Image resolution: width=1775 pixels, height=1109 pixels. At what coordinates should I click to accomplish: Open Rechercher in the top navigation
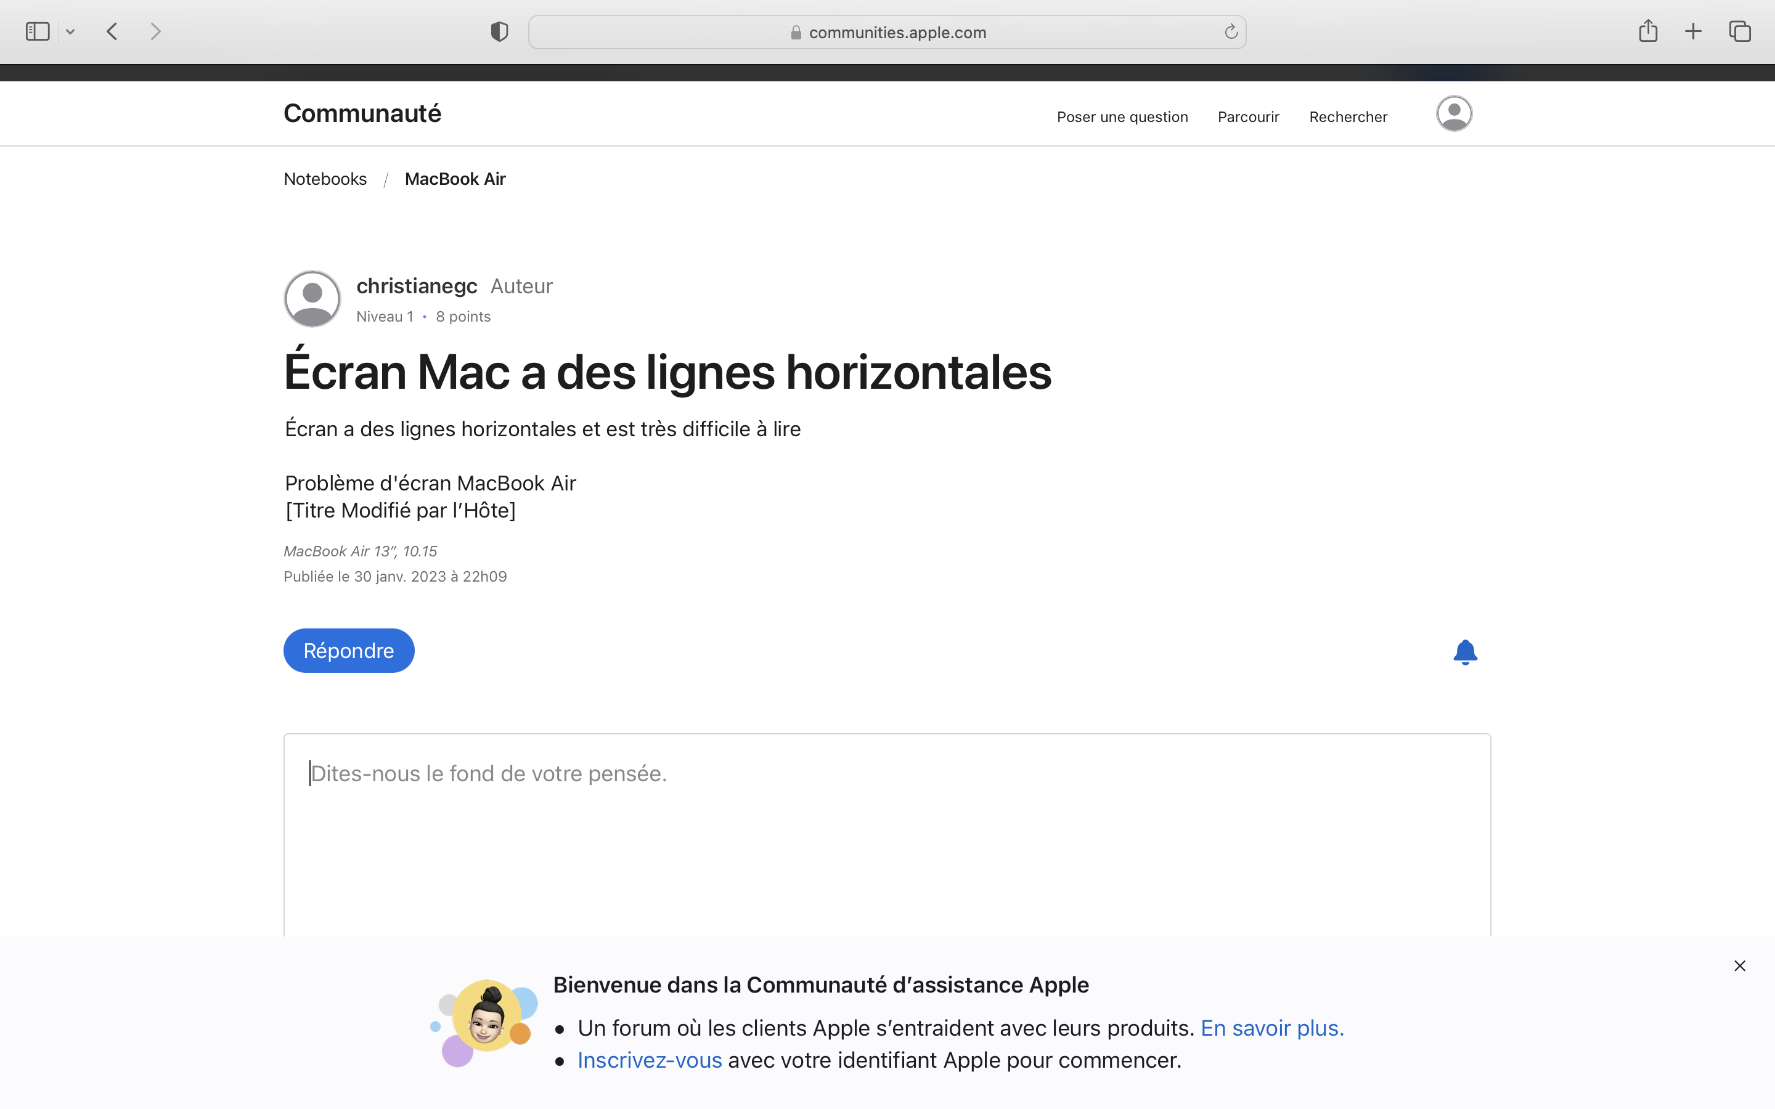(x=1348, y=117)
